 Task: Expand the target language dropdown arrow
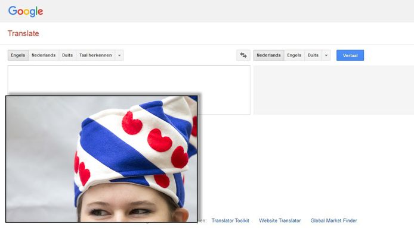326,55
